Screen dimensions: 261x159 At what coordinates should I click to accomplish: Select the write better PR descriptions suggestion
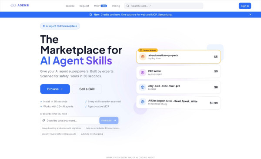pos(103,128)
